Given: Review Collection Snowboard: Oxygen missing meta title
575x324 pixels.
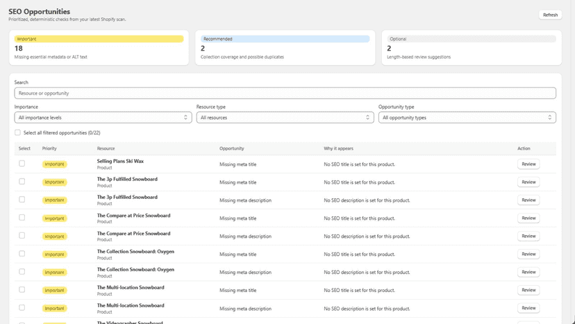Looking at the screenshot, I should click(x=528, y=254).
